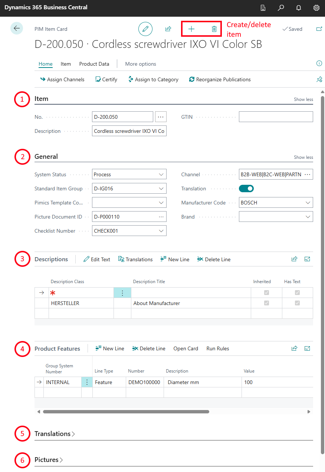Add New Line in Descriptions
Screen dimensions: 325x472
tap(175, 259)
